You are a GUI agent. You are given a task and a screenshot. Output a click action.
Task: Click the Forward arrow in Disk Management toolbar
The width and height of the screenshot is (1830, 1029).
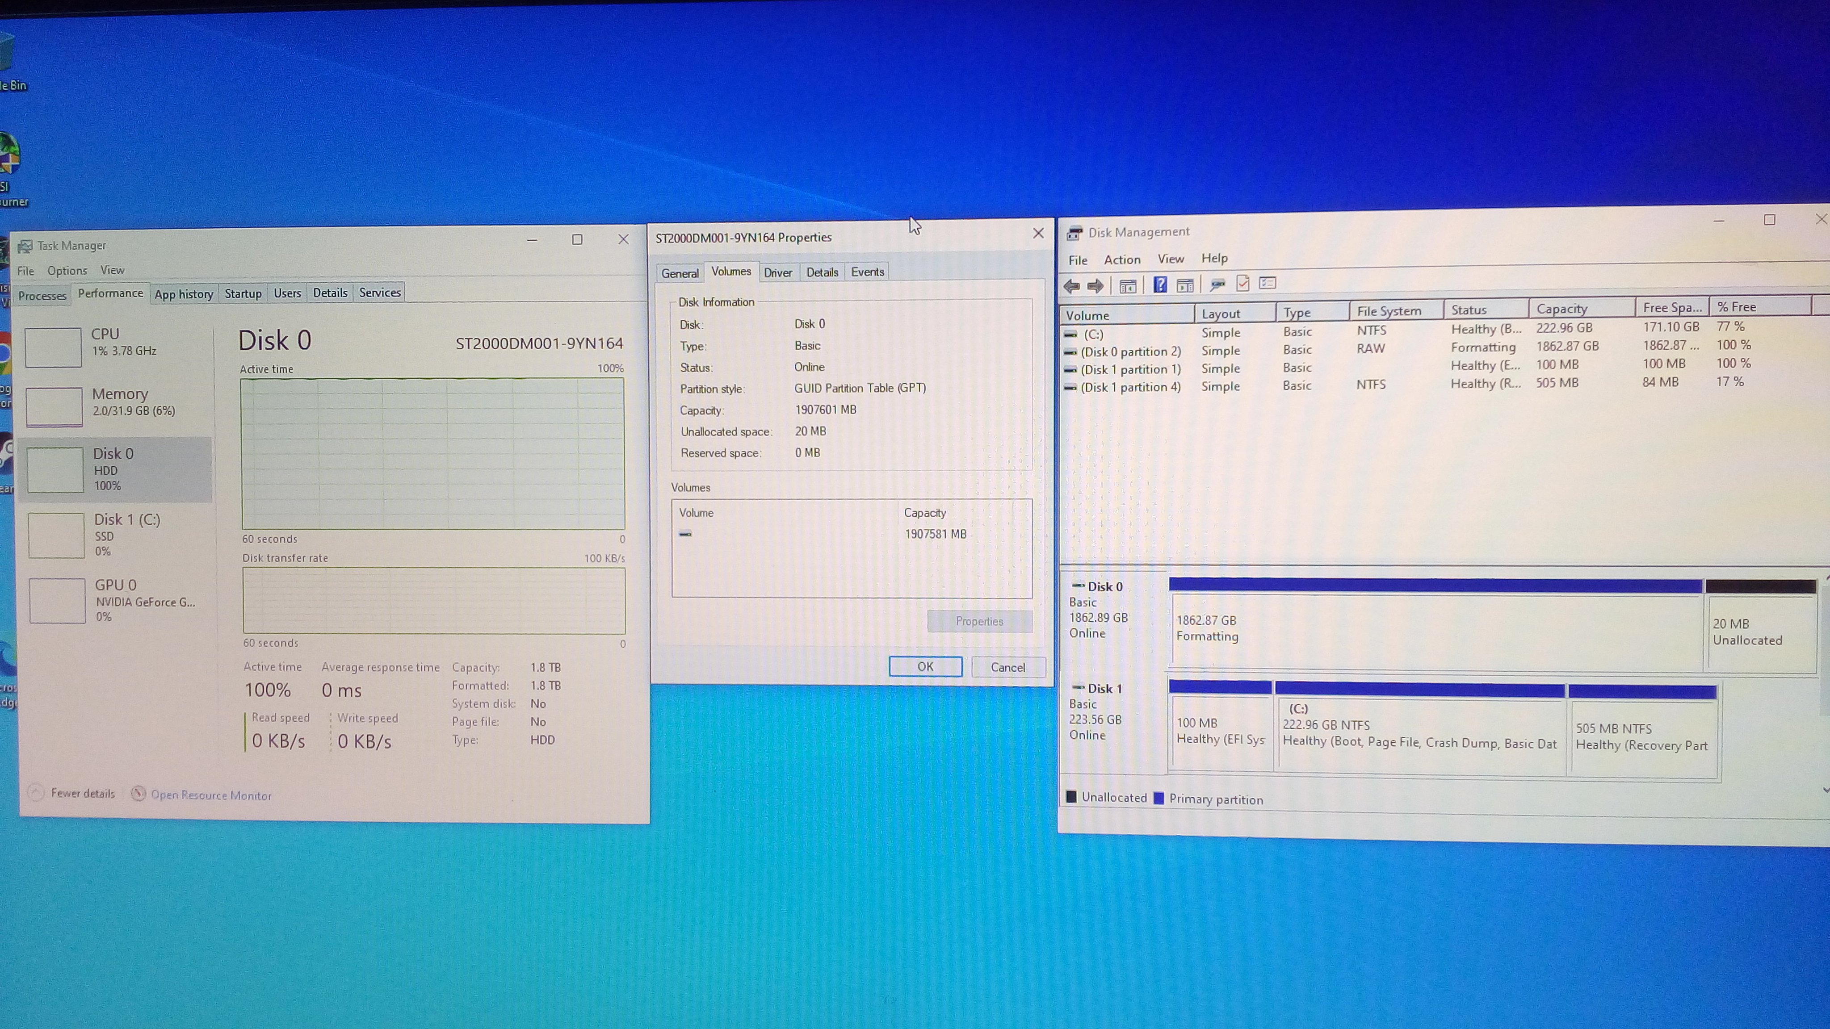point(1095,286)
